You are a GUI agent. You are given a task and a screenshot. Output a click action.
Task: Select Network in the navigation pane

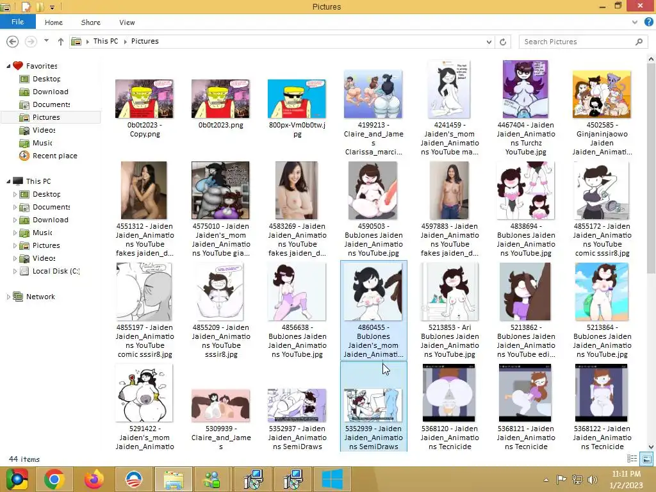(40, 297)
